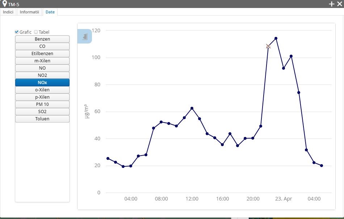This screenshot has height=219, width=344.
Task: Select the SO2 pollutant button
Action: 42,112
